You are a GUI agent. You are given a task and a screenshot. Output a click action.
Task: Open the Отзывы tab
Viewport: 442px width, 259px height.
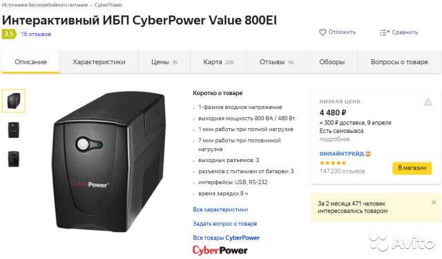(x=276, y=62)
